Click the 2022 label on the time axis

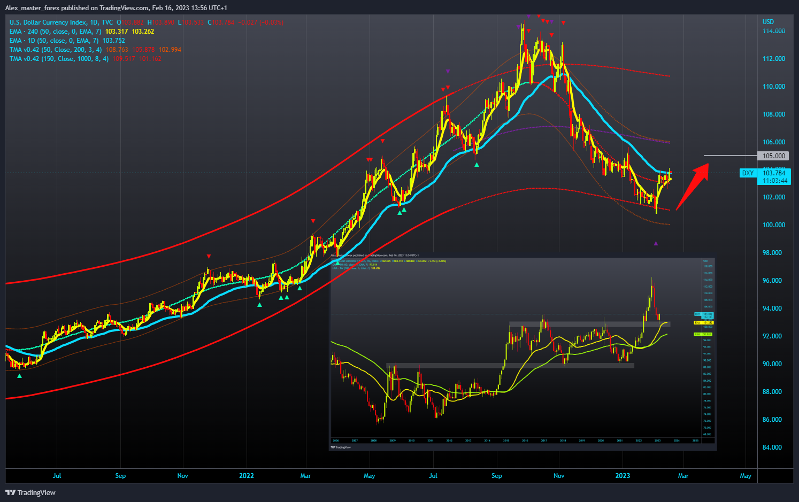pos(247,476)
